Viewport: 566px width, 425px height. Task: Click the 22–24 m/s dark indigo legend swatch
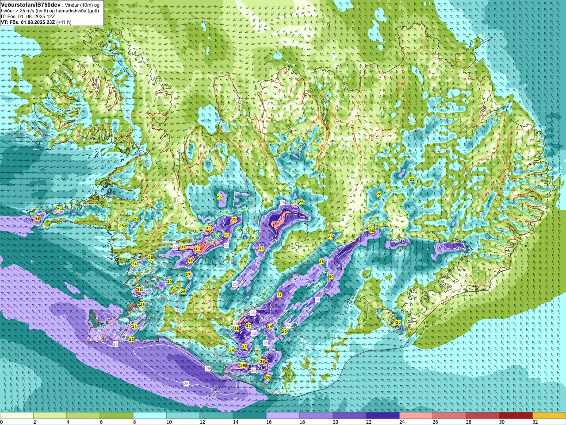tap(382, 416)
